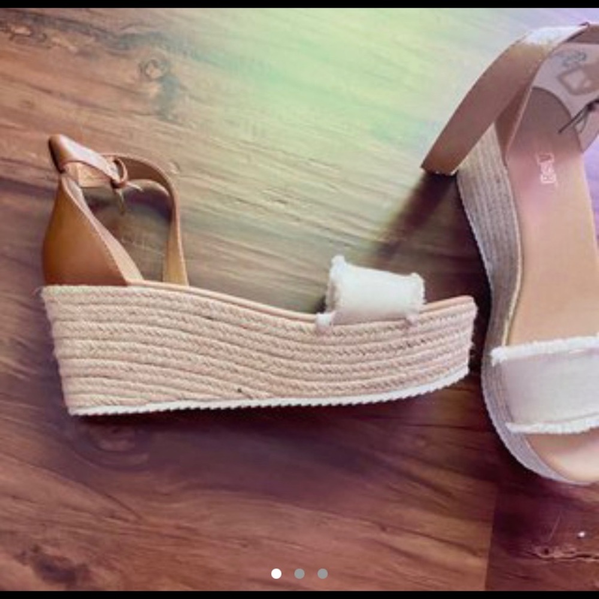Select the first carousel page dot

pos(276,573)
